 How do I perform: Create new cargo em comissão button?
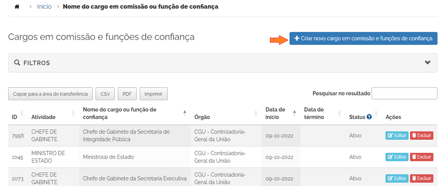click(363, 39)
